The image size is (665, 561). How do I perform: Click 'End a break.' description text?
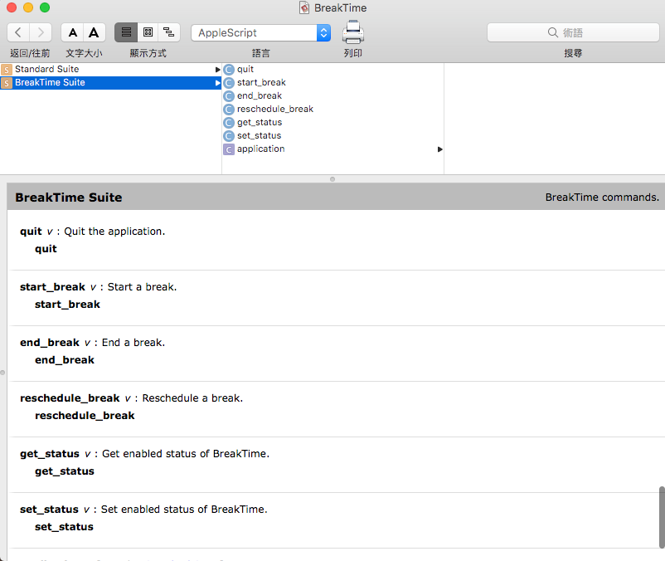[x=133, y=343]
